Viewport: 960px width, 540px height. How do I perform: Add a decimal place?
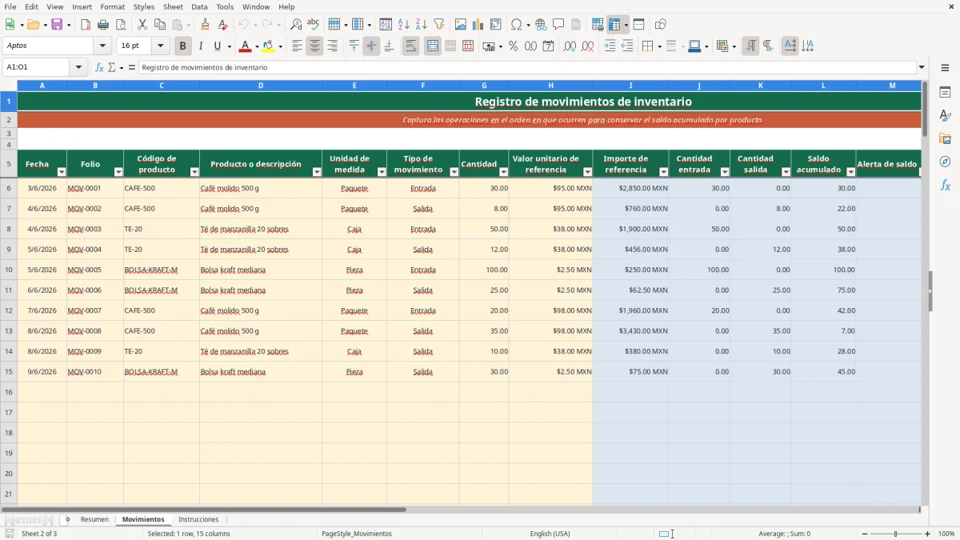570,46
